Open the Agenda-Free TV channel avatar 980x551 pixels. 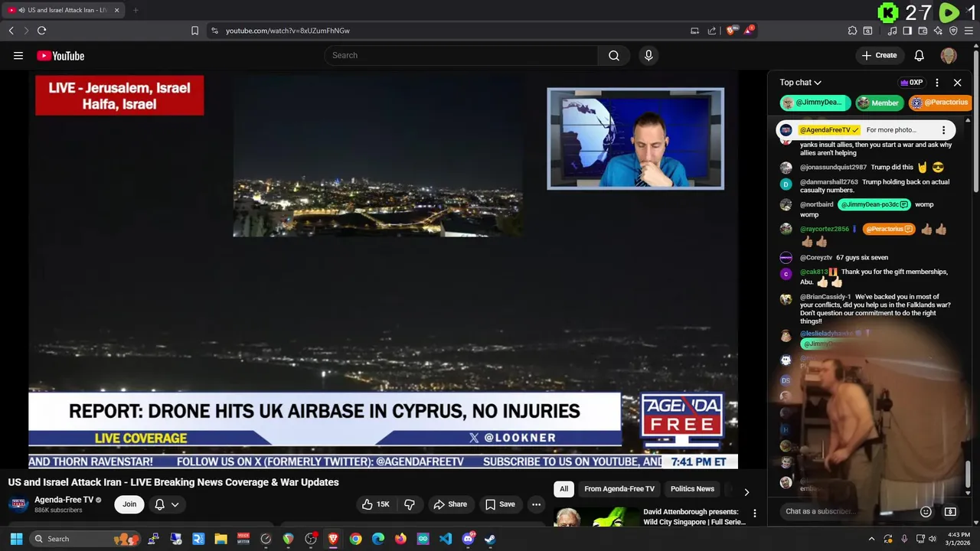(x=19, y=504)
